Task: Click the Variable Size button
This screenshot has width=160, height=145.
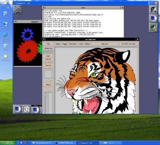Action: [x=48, y=48]
